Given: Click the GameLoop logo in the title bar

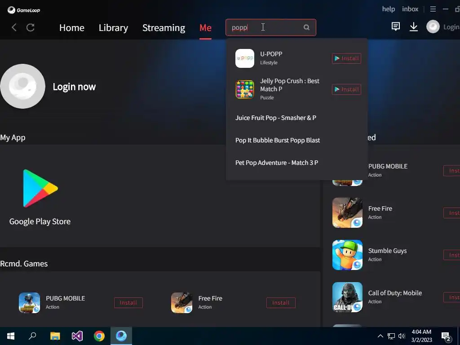Looking at the screenshot, I should (23, 10).
